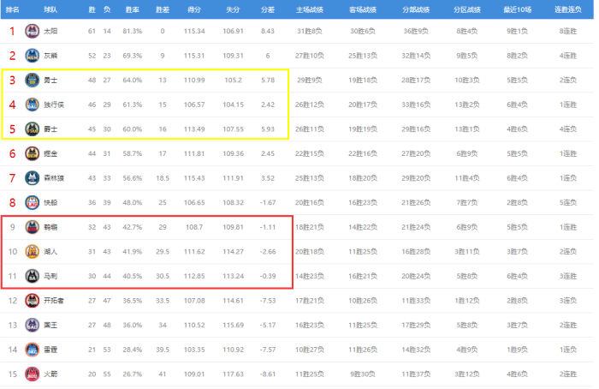This screenshot has height=389, width=599.
Task: Click the 独行侠 (Mavericks) team logo
Action: (x=32, y=105)
